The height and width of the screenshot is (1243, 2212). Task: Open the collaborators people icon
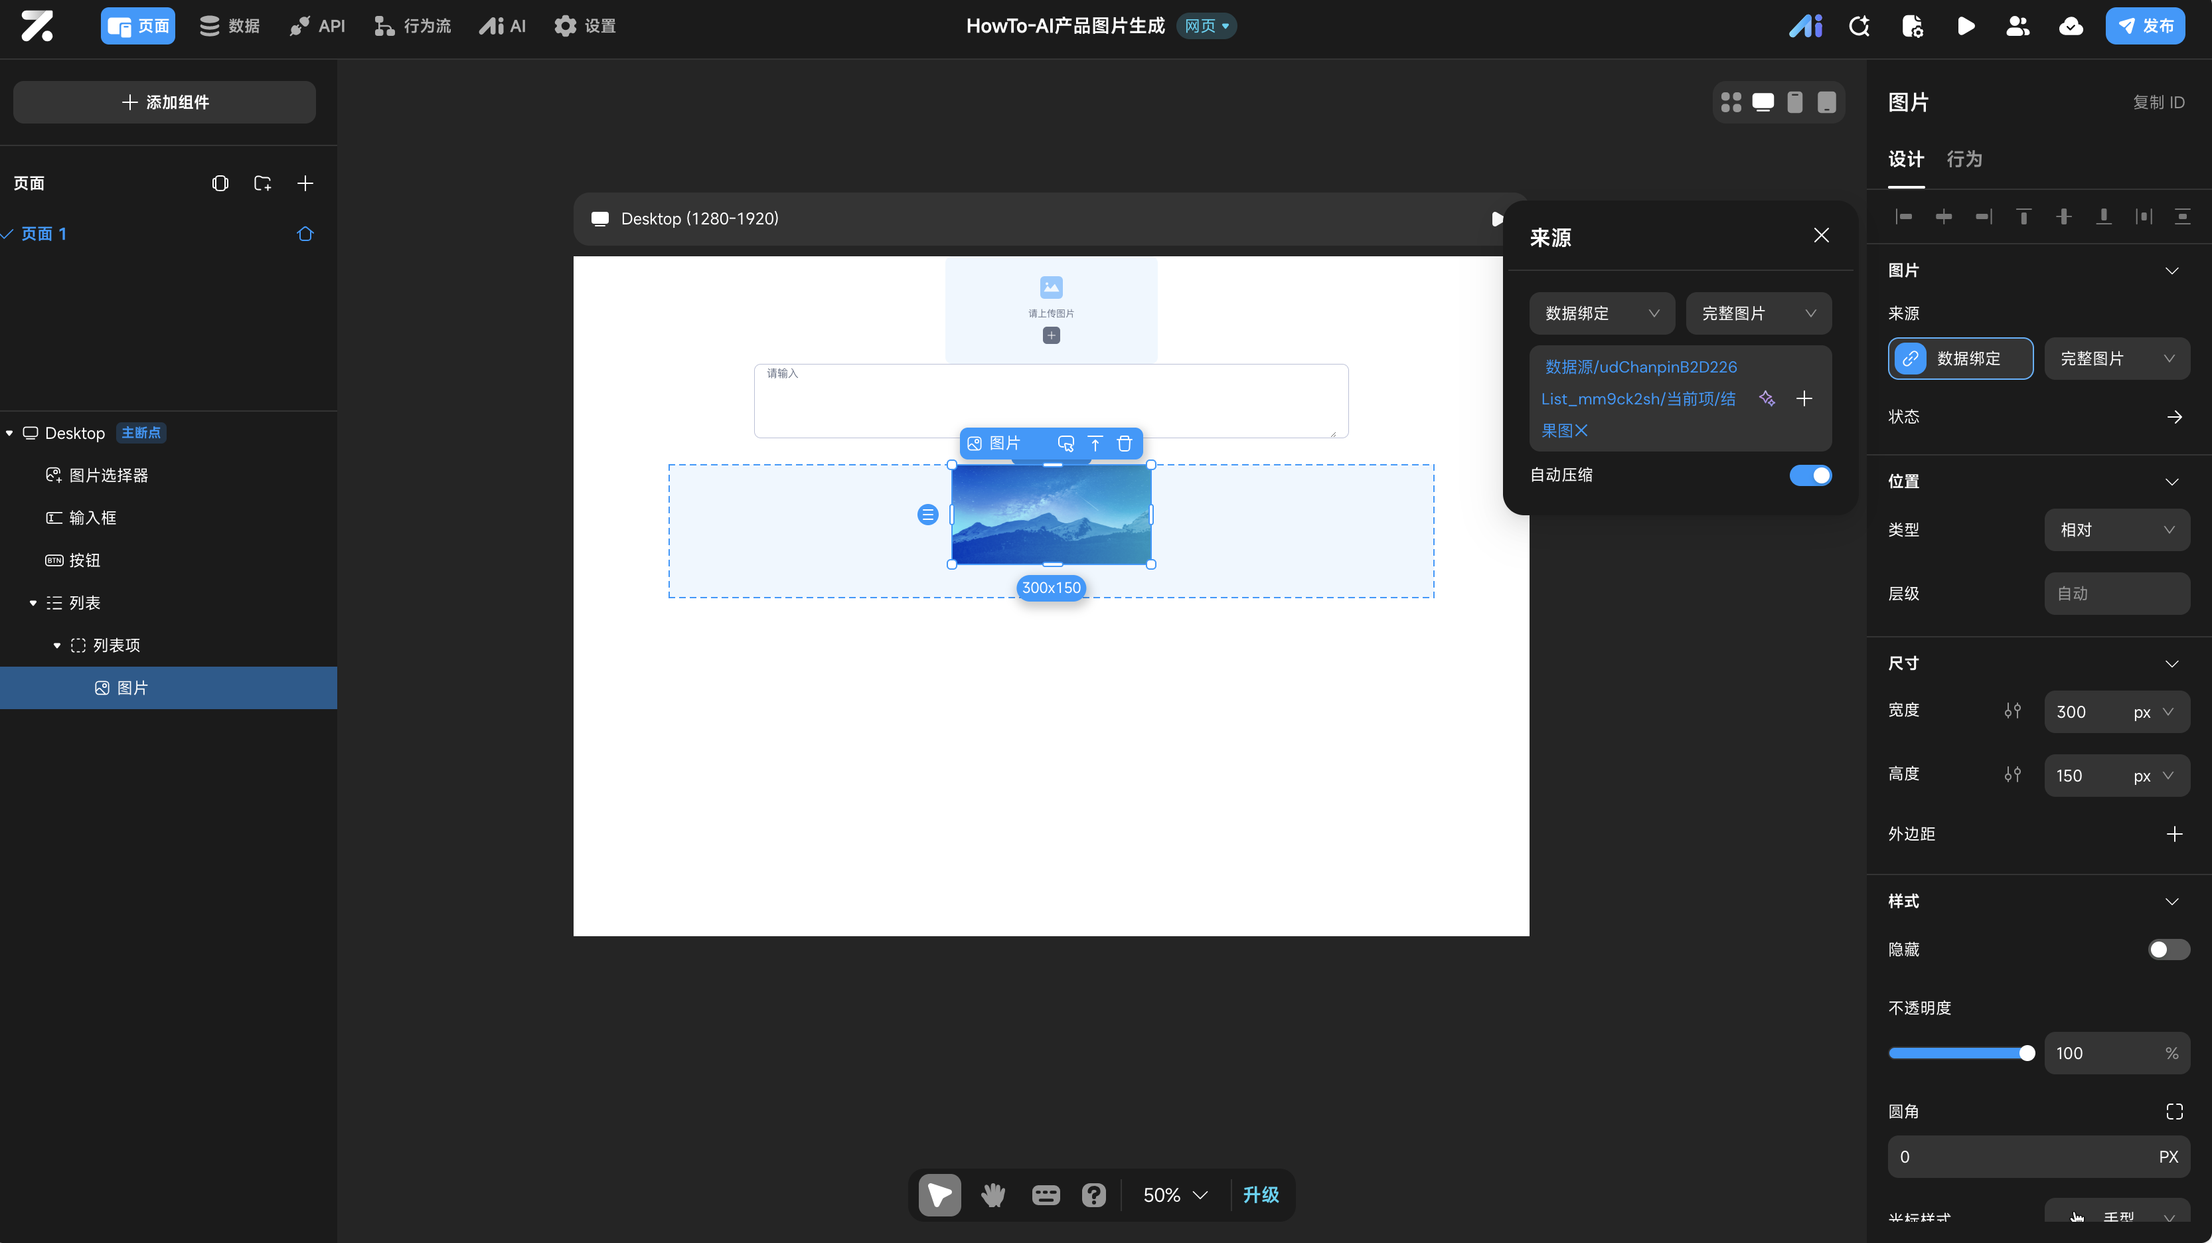[x=2017, y=26]
